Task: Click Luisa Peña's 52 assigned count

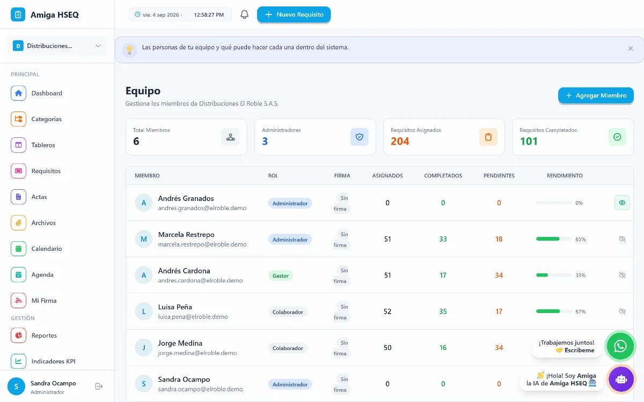Action: pos(387,311)
